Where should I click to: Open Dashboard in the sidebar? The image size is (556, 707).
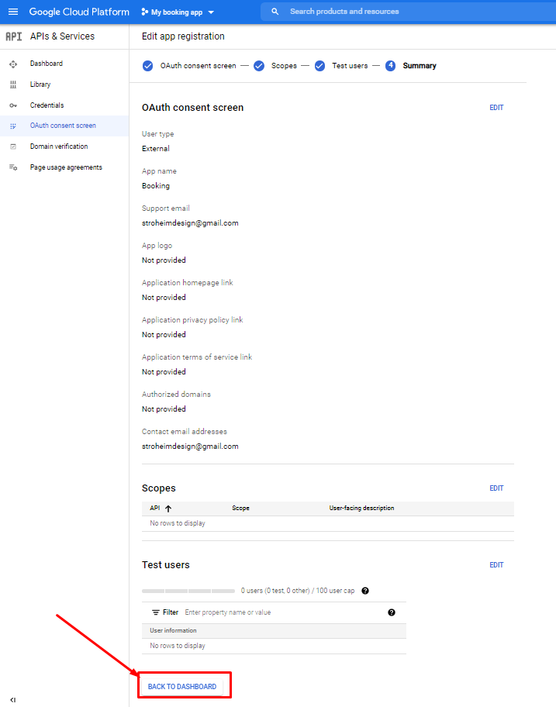point(47,64)
